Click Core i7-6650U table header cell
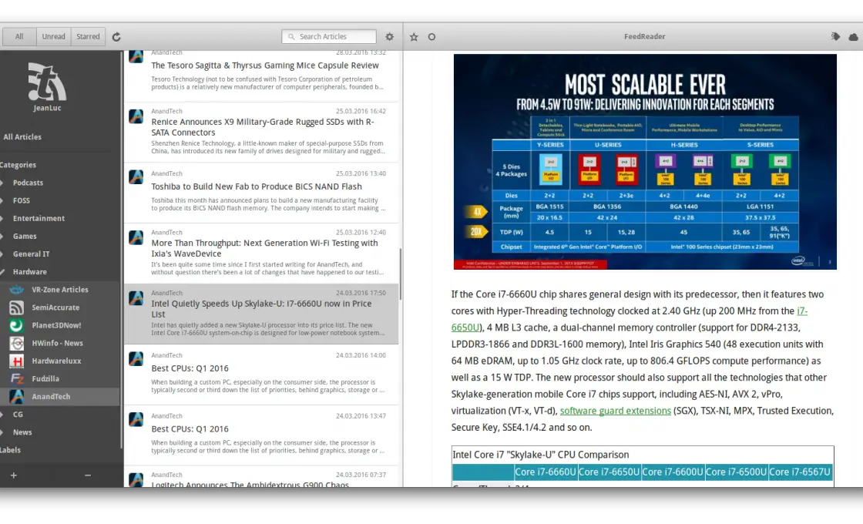The width and height of the screenshot is (863, 524). [609, 472]
